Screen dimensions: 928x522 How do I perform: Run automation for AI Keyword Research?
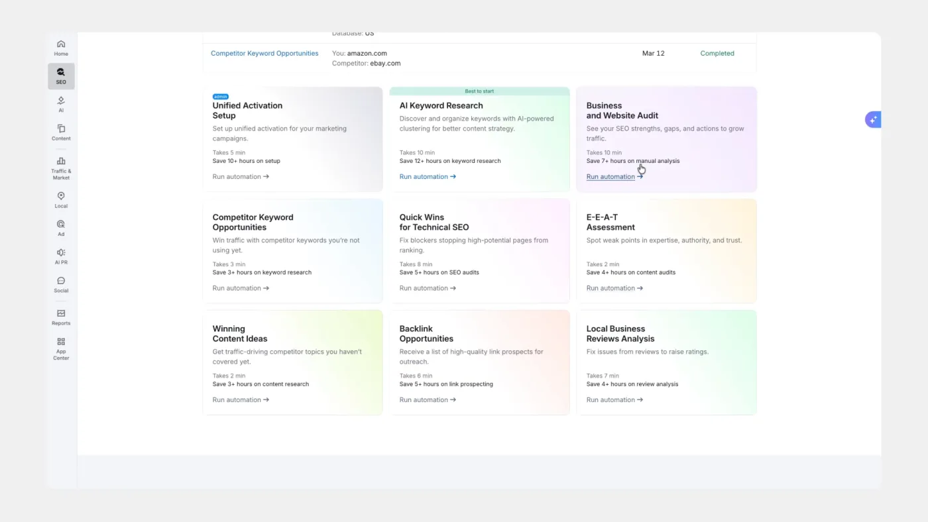click(428, 177)
